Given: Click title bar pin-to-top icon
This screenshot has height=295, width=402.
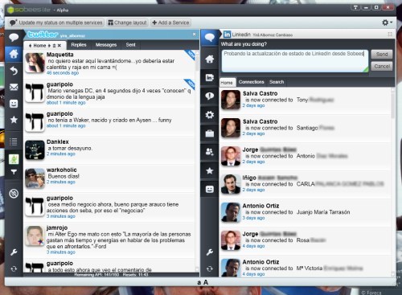Looking at the screenshot, I should tap(355, 7).
